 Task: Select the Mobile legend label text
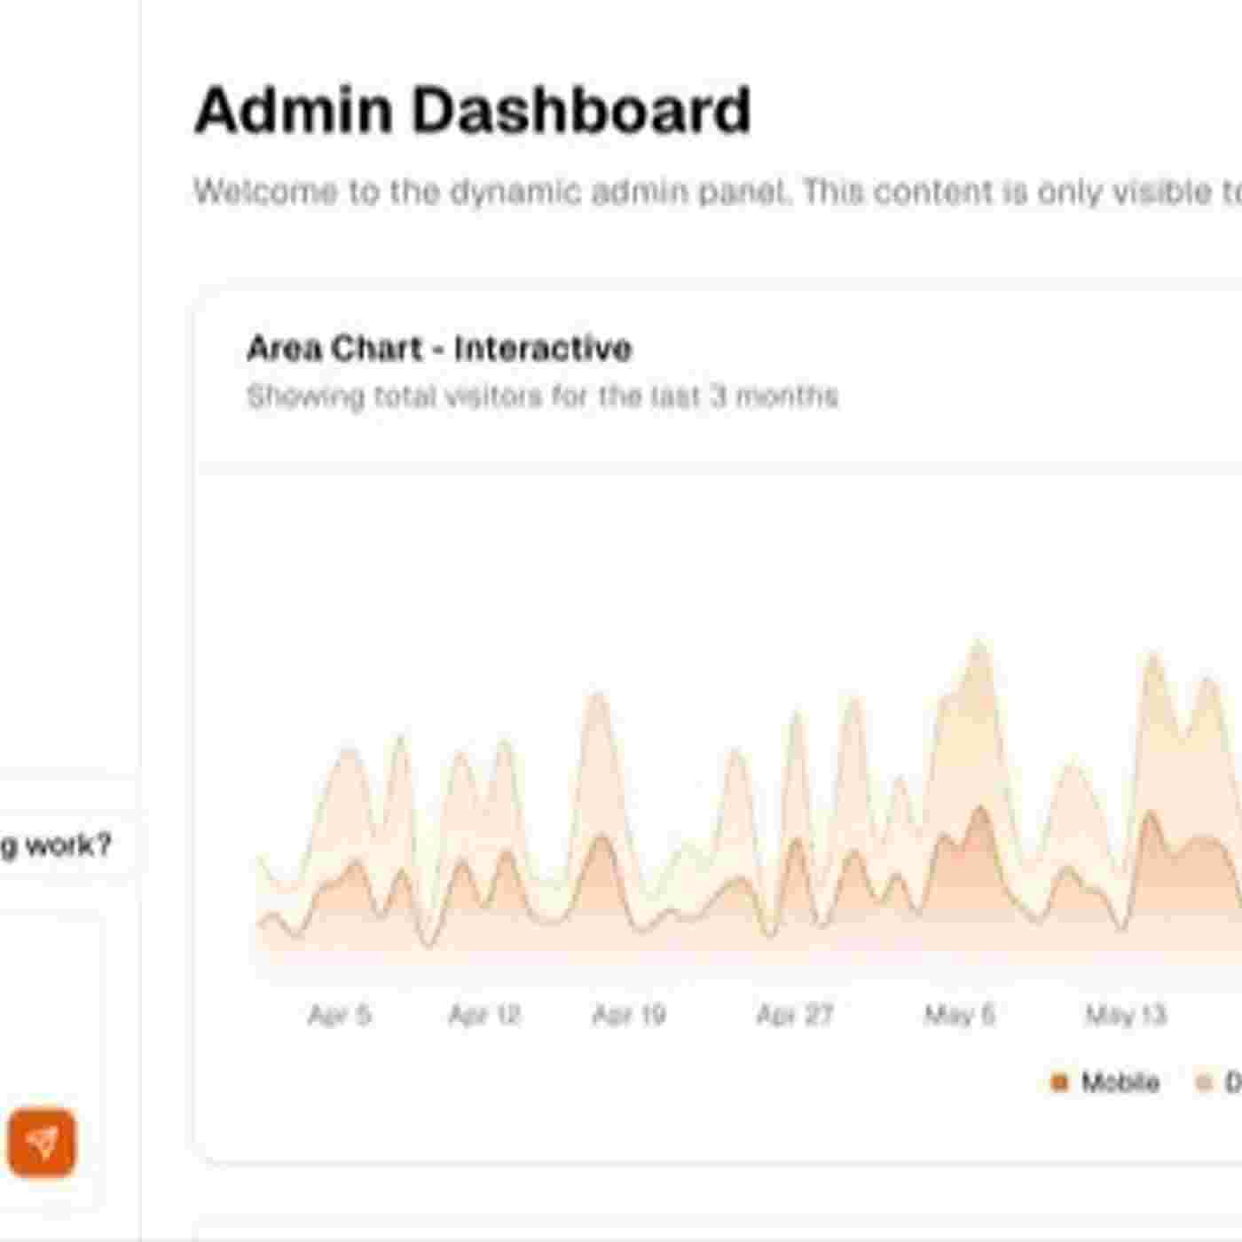coord(1120,1082)
